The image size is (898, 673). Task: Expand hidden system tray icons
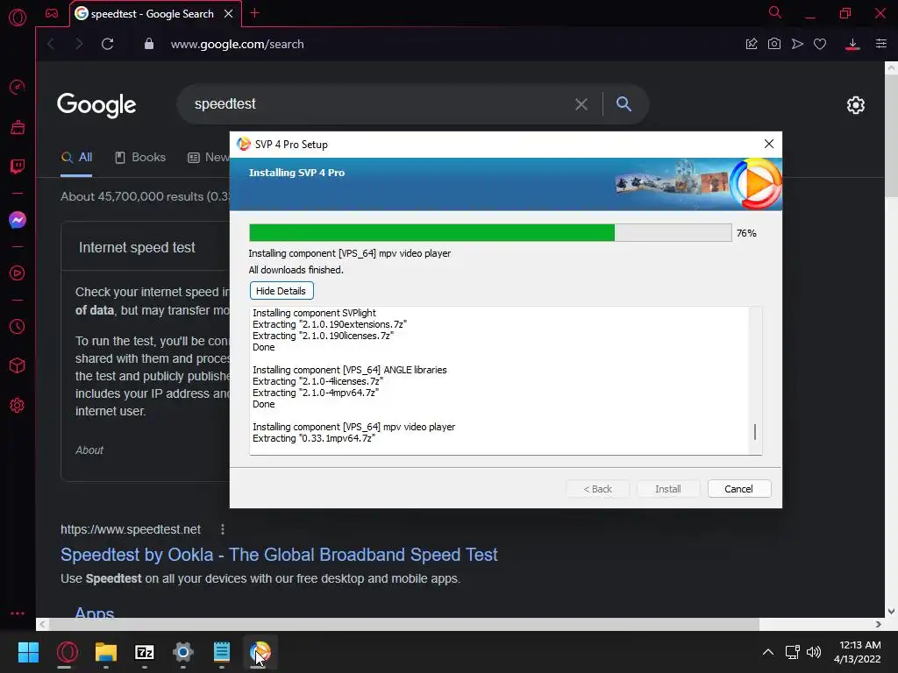pos(768,652)
